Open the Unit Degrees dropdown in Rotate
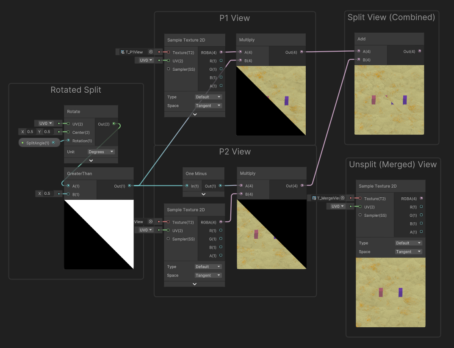This screenshot has width=454, height=348. [101, 152]
